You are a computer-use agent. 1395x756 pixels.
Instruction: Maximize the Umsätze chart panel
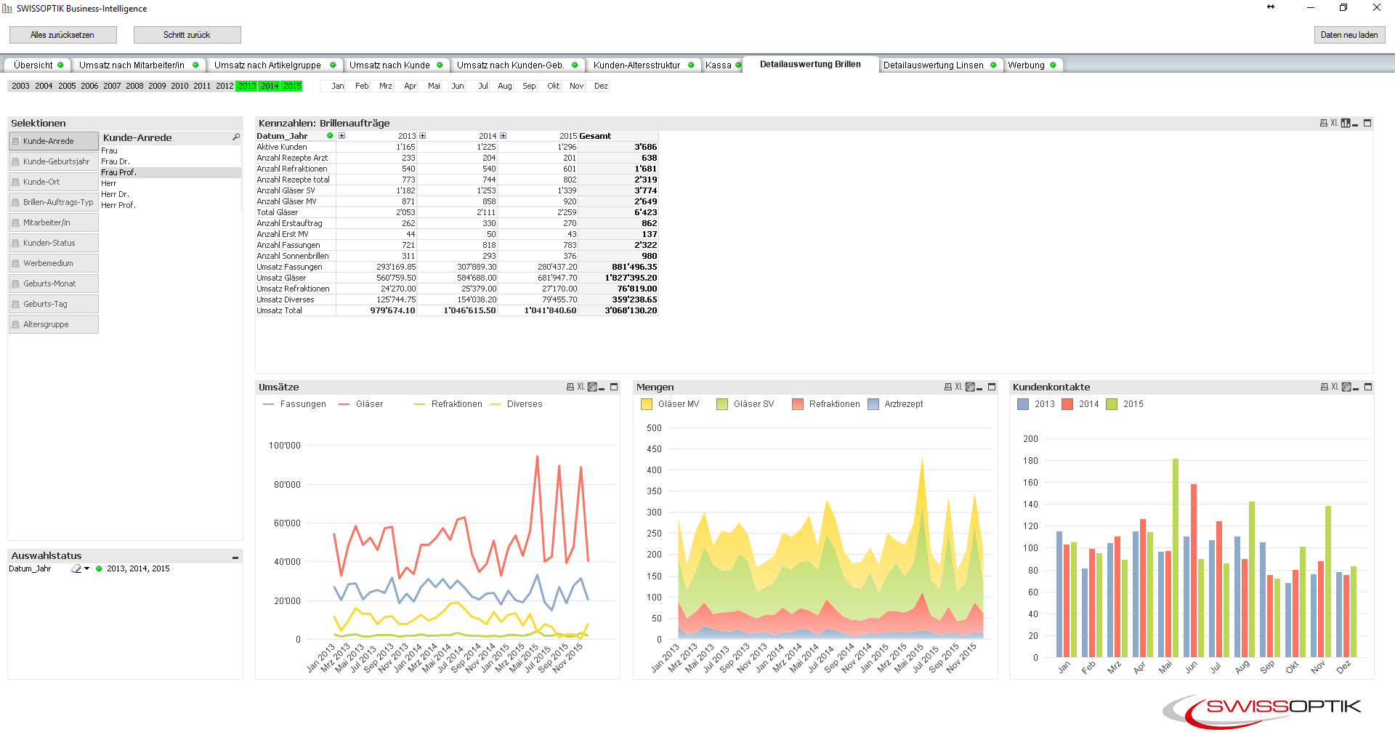[x=614, y=387]
